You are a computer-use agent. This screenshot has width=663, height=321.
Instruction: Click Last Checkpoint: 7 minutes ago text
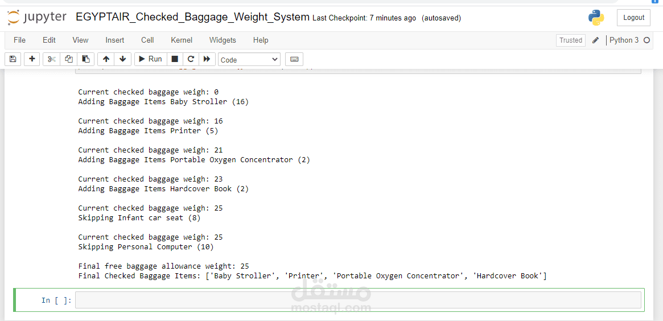pos(364,18)
